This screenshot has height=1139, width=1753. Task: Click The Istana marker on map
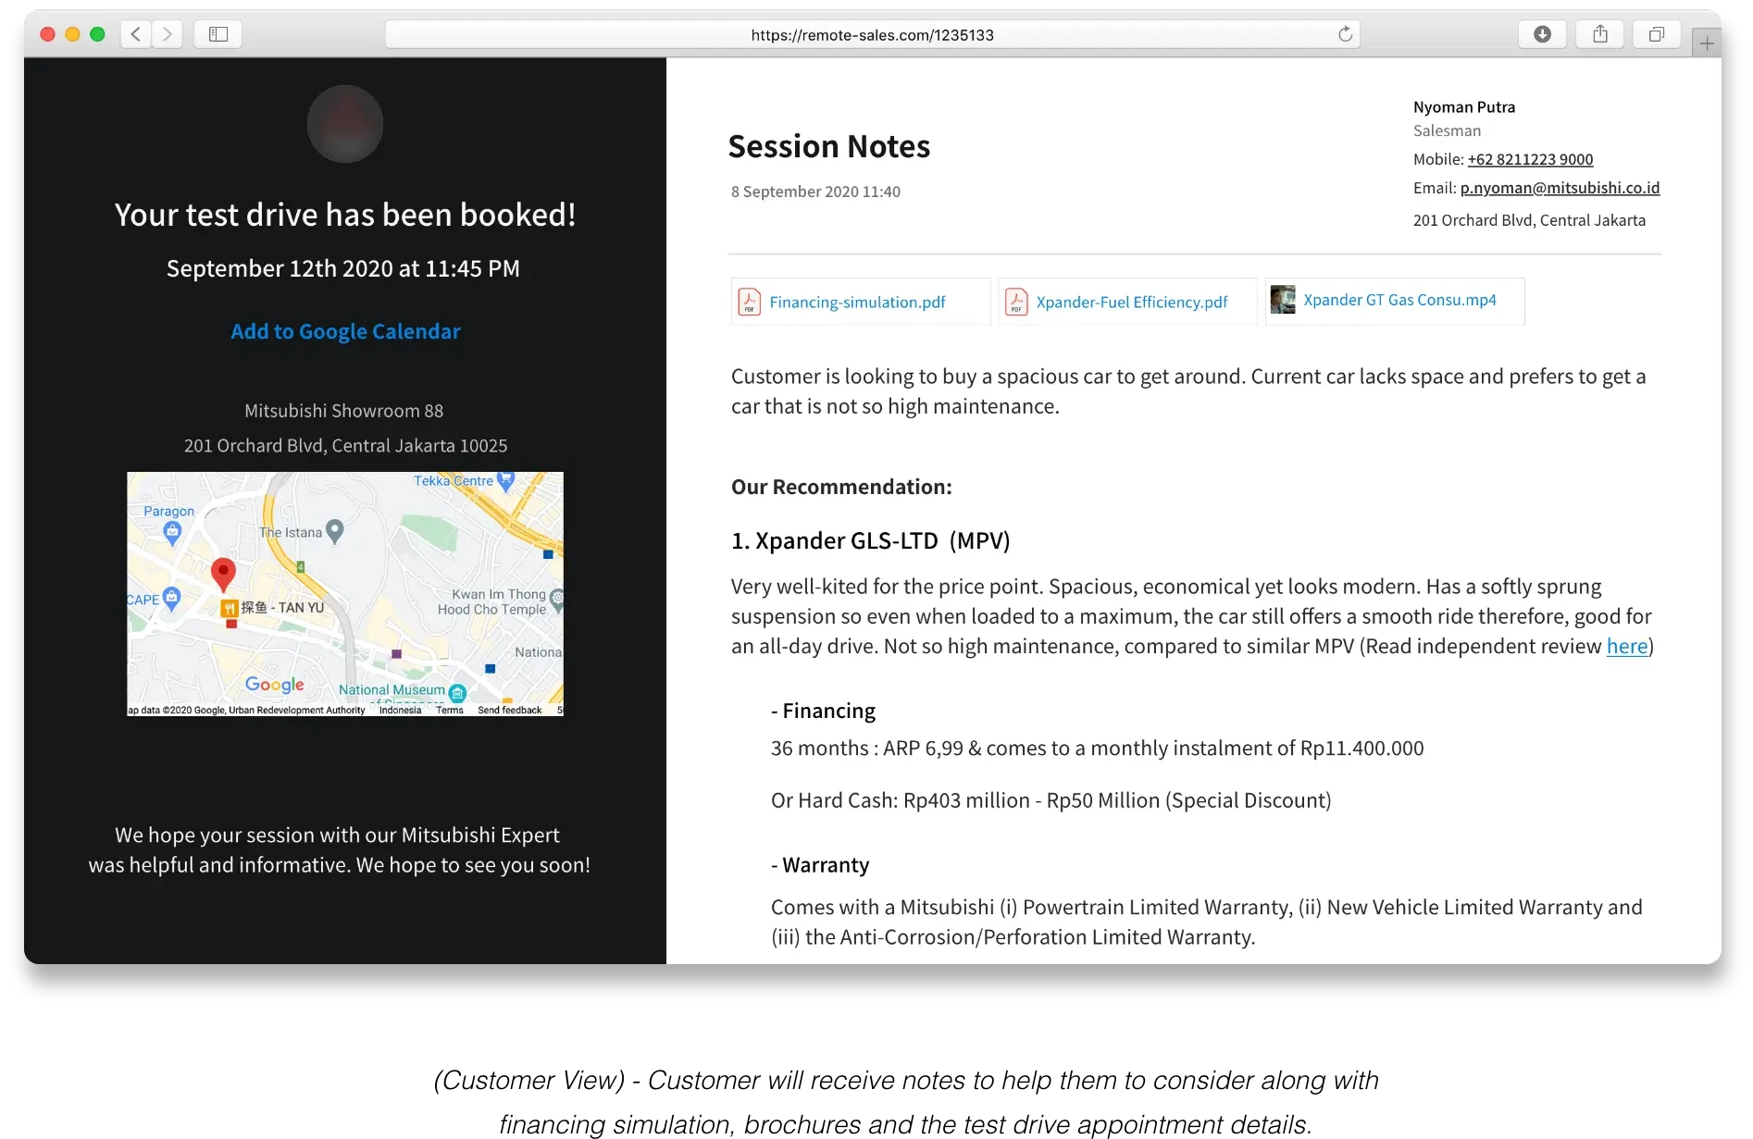click(335, 531)
